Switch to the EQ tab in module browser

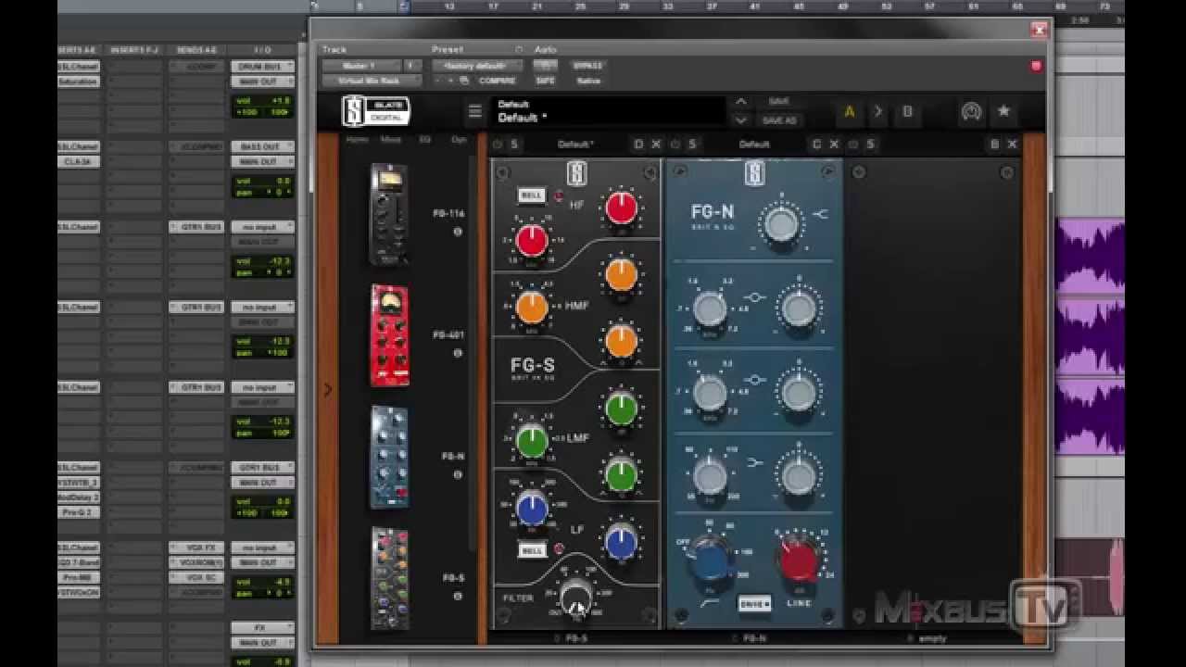pyautogui.click(x=425, y=140)
